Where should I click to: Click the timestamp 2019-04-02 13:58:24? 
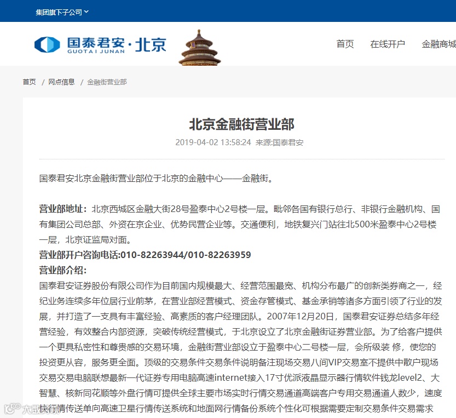tap(213, 142)
